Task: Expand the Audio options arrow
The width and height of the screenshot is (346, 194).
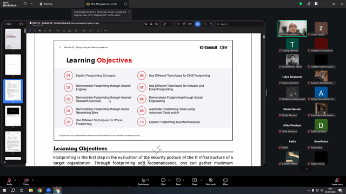Action: pos(15,180)
